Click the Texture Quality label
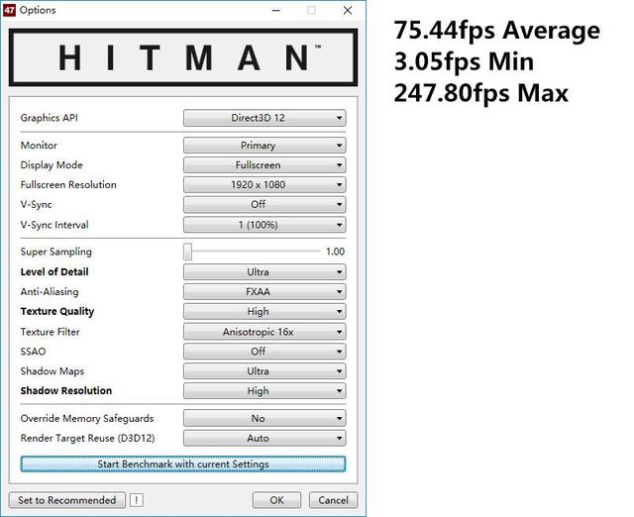This screenshot has height=517, width=634. [x=57, y=312]
